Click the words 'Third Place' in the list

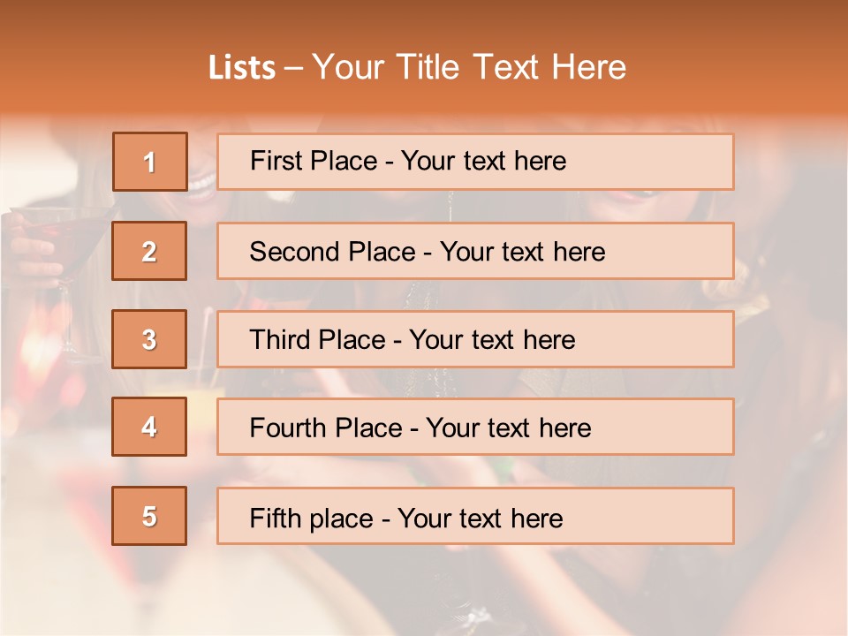318,339
